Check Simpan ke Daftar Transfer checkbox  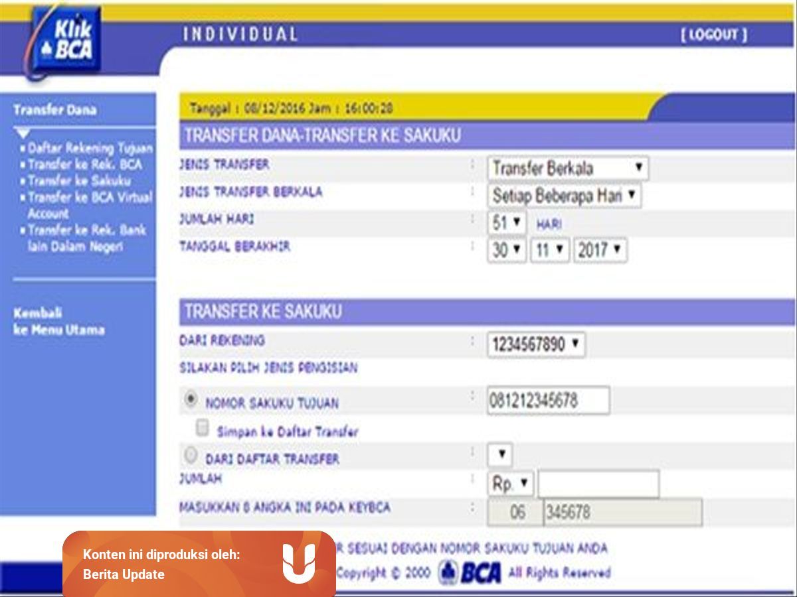(x=203, y=429)
